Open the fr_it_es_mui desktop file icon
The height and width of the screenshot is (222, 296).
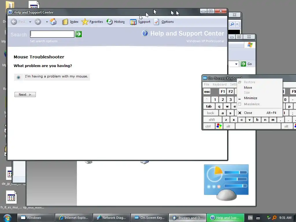click(x=11, y=197)
